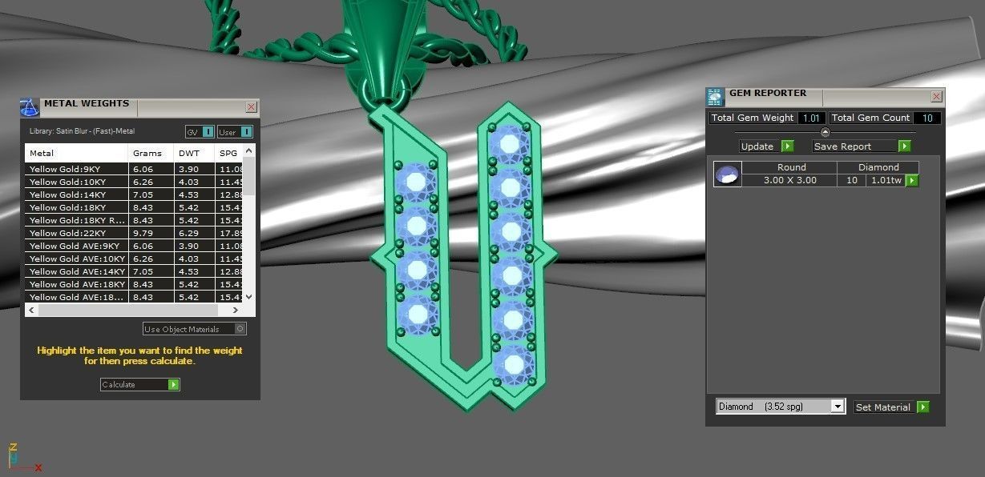The width and height of the screenshot is (985, 477).
Task: Click the green arrow on Set Material
Action: [x=922, y=407]
